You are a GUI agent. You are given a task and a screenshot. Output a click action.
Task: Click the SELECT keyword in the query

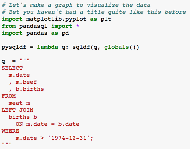click(12, 68)
